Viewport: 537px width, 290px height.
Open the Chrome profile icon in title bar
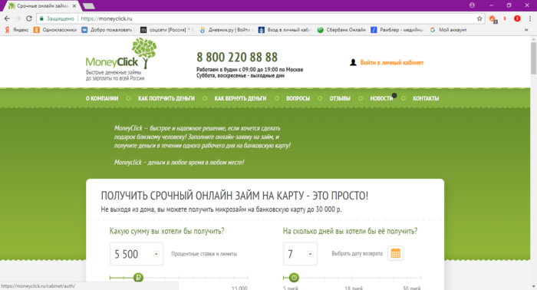click(472, 5)
